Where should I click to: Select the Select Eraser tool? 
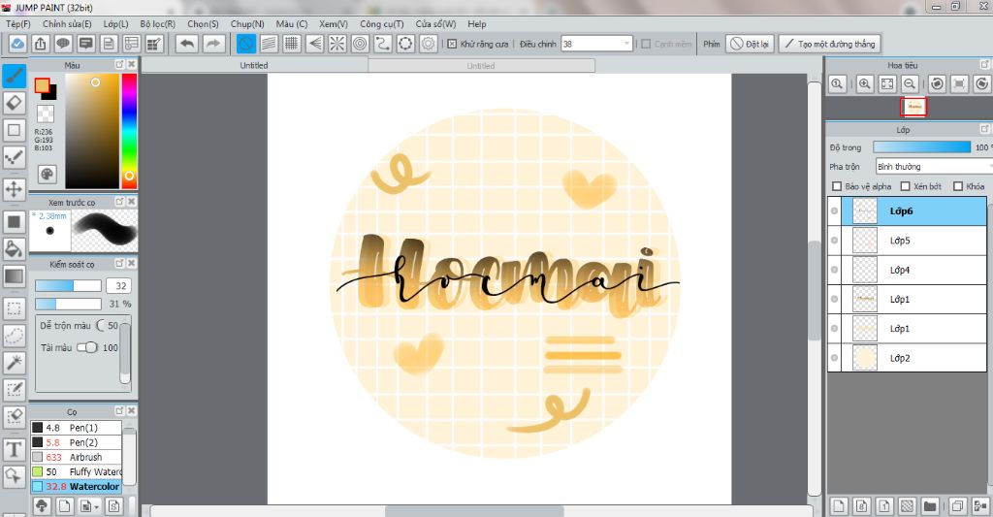click(x=14, y=416)
